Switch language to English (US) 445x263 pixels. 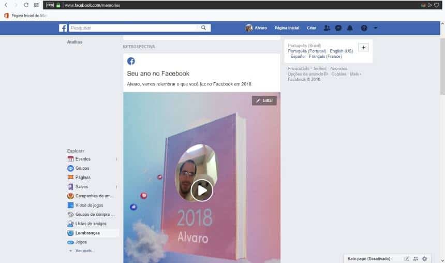342,51
